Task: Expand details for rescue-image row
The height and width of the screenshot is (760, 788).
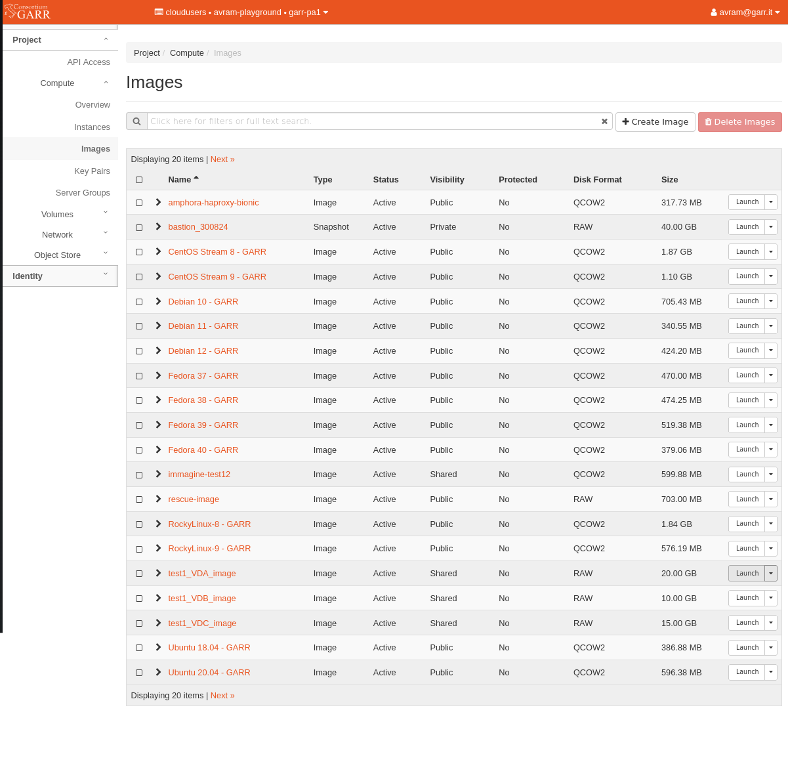Action: [158, 499]
